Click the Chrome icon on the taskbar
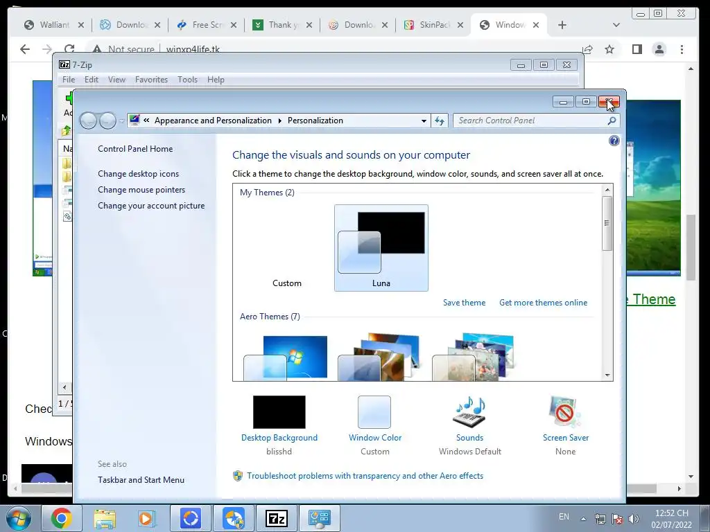Screen dimensions: 710x532 (x=61, y=518)
